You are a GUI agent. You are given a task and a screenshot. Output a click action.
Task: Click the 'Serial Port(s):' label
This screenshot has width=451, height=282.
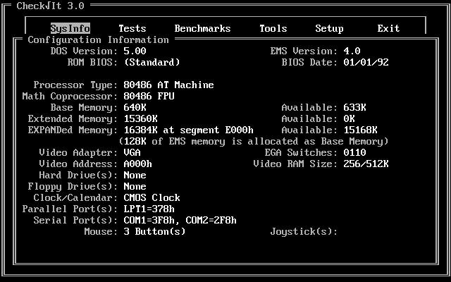point(75,220)
